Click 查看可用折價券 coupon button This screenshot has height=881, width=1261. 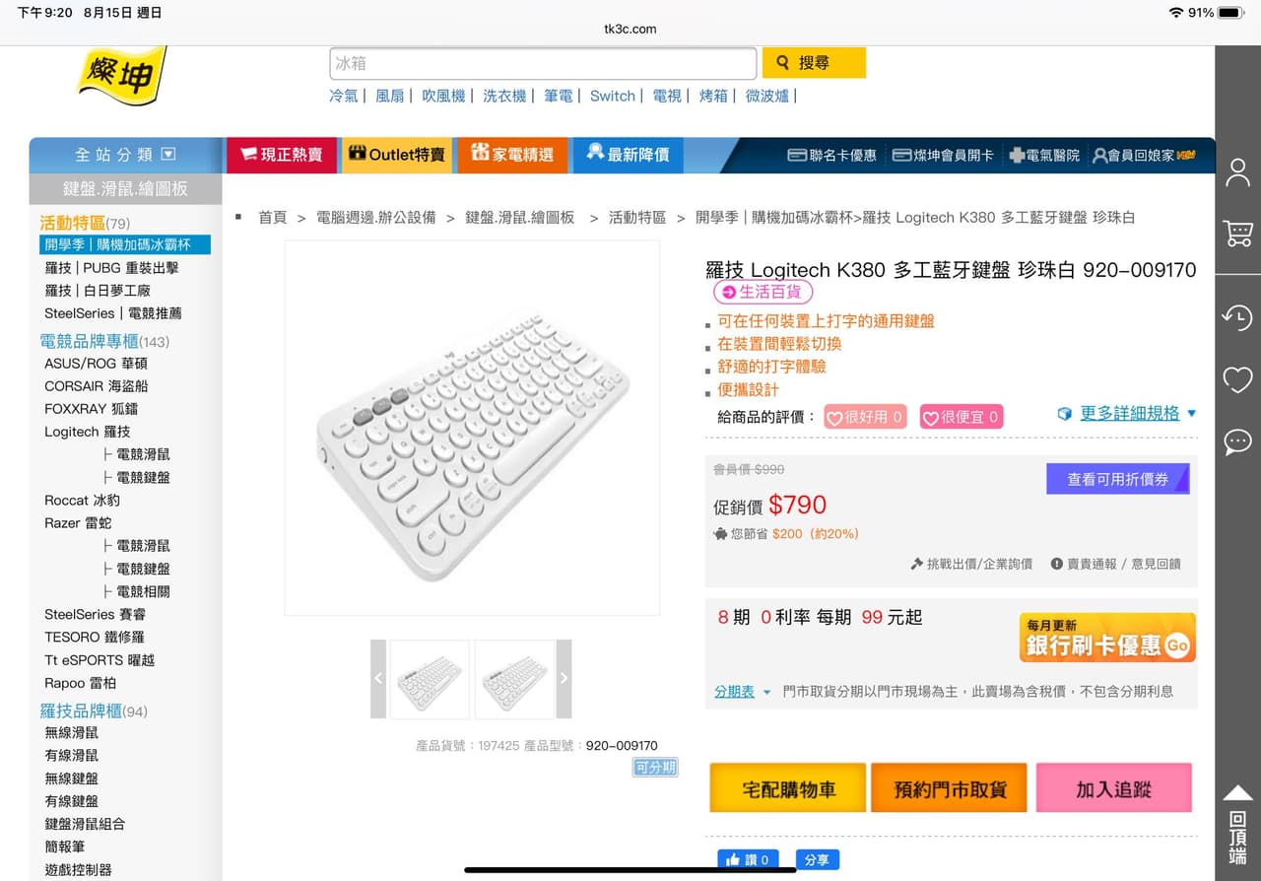pyautogui.click(x=1118, y=479)
